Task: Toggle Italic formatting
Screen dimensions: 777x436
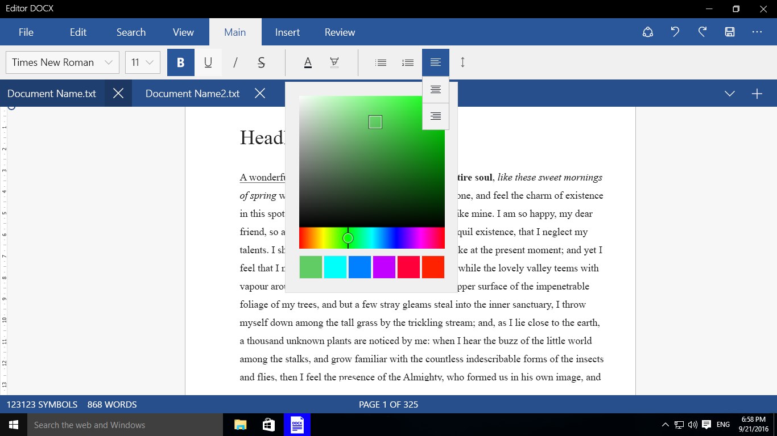Action: pyautogui.click(x=235, y=62)
